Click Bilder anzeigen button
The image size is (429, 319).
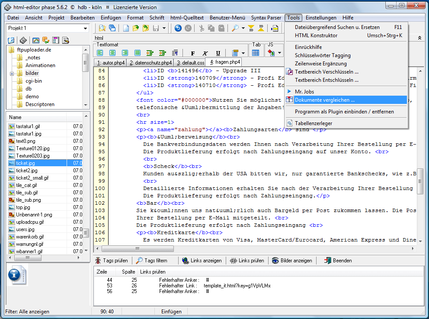[292, 261]
